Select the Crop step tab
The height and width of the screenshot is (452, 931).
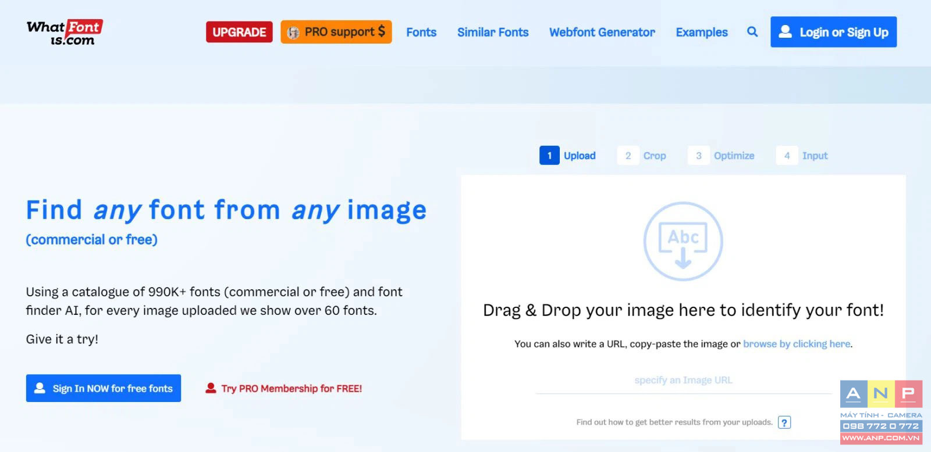(642, 156)
